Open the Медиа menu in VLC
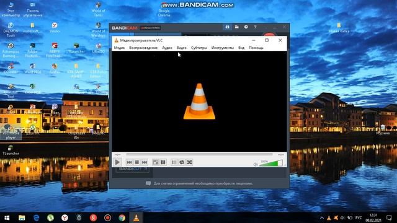 point(119,48)
